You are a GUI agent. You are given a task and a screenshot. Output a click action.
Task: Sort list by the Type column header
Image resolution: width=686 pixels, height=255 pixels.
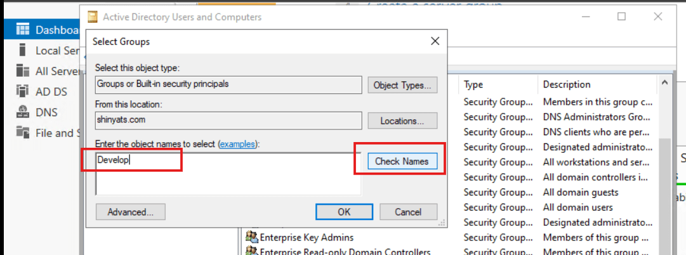[499, 84]
